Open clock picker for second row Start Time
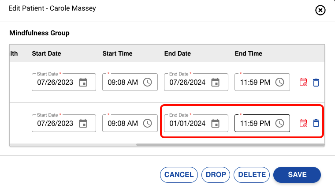Image resolution: width=335 pixels, height=189 pixels. (147, 123)
